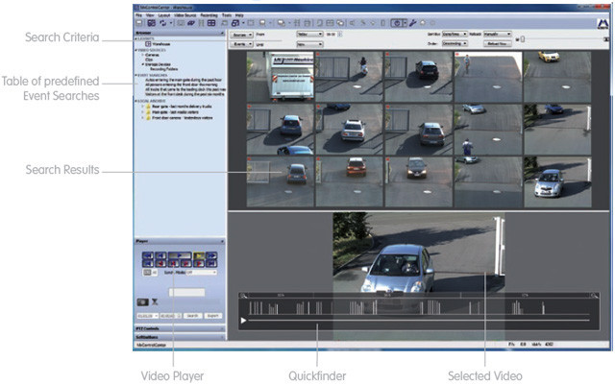The height and width of the screenshot is (385, 615).
Task: Click the grid layout icon in toolbar
Action: 211,21
